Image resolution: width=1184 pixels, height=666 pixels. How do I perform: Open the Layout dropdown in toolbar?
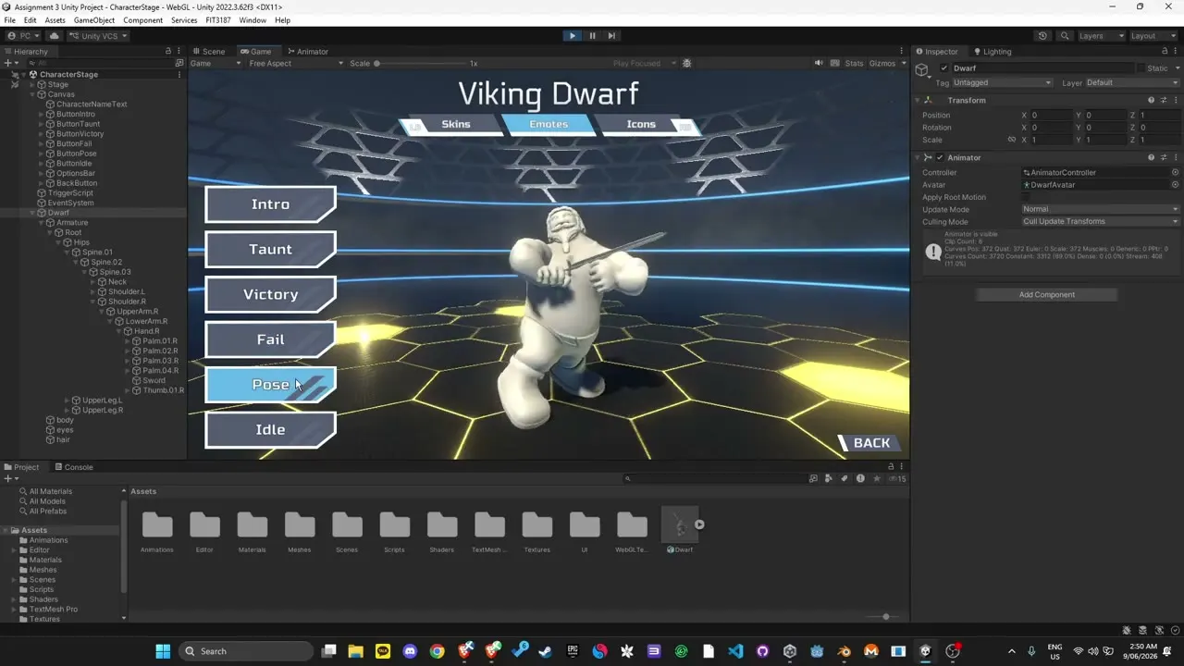point(1152,36)
